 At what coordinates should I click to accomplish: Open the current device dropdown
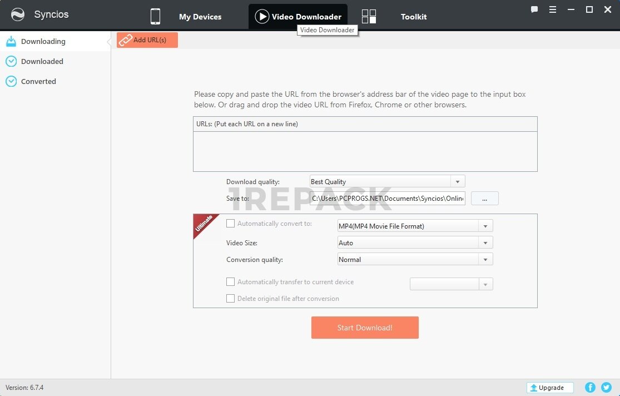(451, 284)
